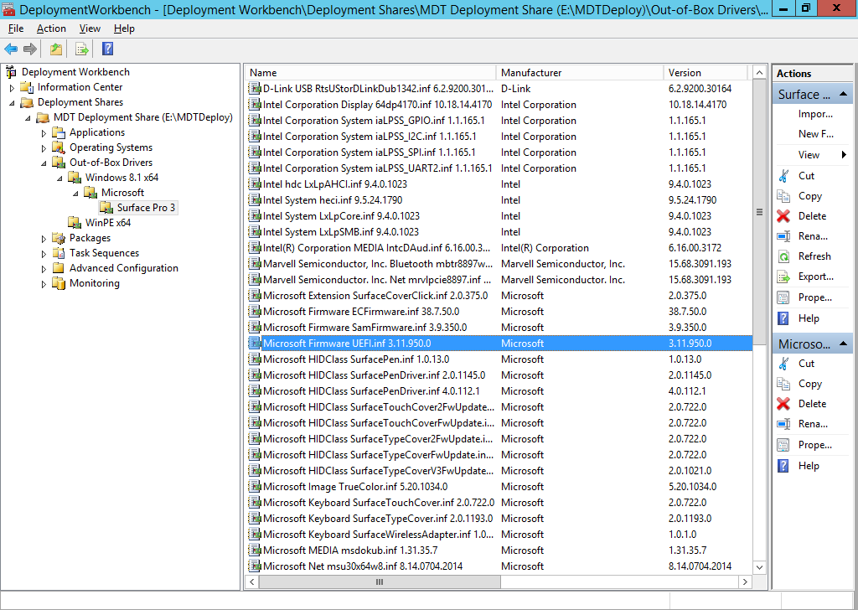Click the Up one level folder icon
Screen dimensions: 858x610
click(56, 49)
